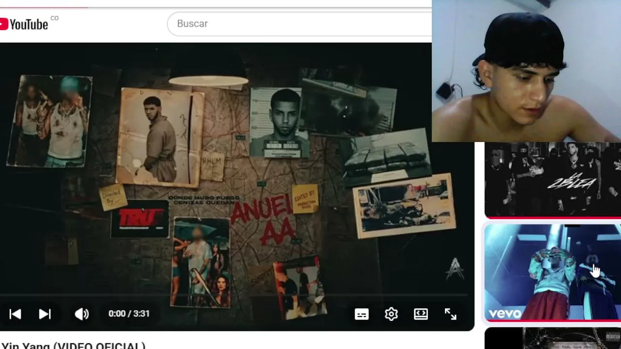
Task: Skip to the previous video
Action: [x=15, y=314]
